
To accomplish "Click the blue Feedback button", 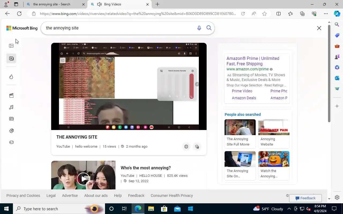I will (x=305, y=198).
